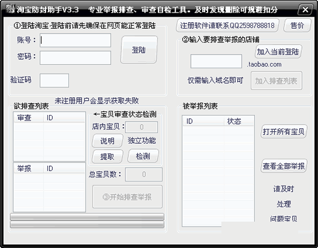Click the ③开始排查举报 button
This screenshot has width=318, height=248.
127,196
